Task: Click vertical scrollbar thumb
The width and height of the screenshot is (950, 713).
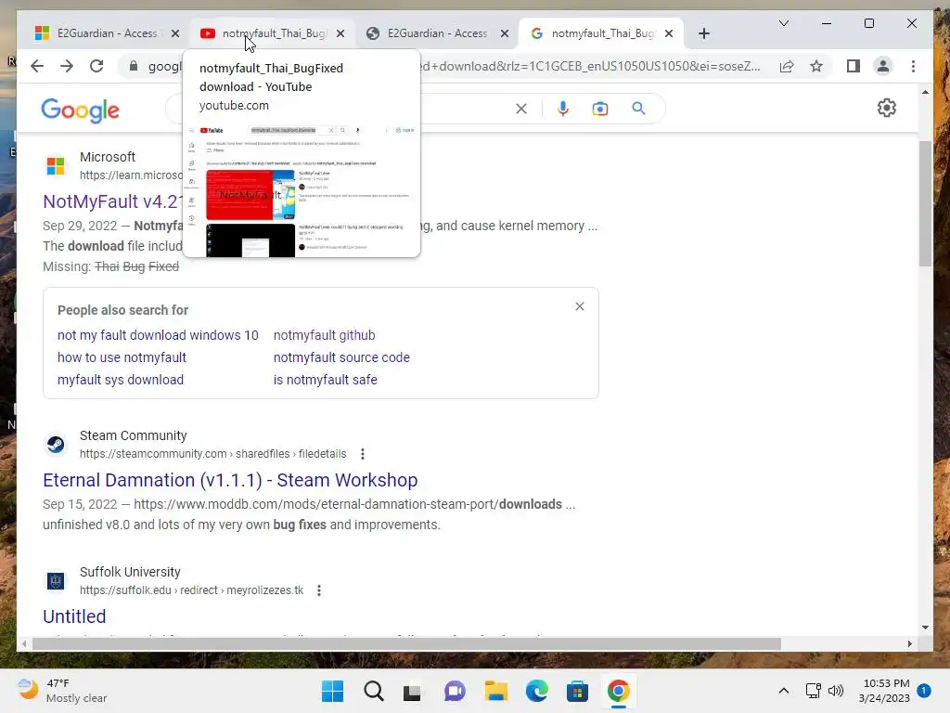Action: tap(925, 203)
